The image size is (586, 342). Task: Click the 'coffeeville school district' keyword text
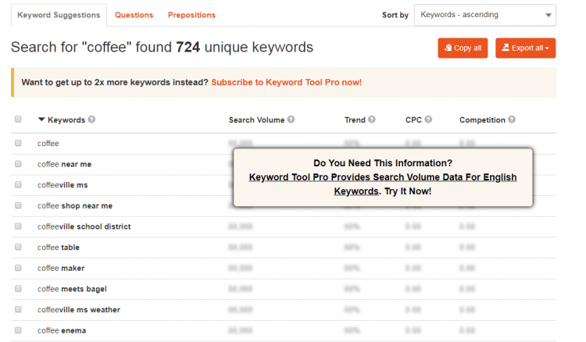click(x=84, y=226)
